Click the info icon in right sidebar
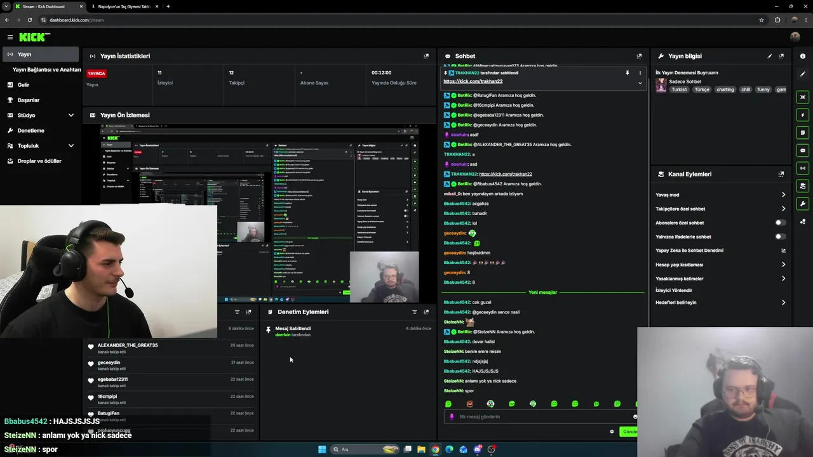The image size is (813, 457). (803, 56)
